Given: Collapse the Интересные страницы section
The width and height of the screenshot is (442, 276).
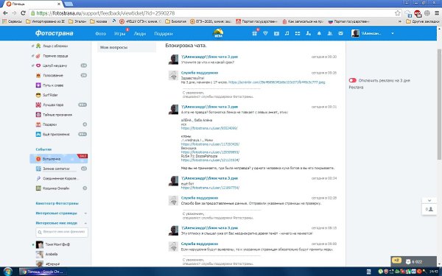Looking at the screenshot, I should [85, 213].
